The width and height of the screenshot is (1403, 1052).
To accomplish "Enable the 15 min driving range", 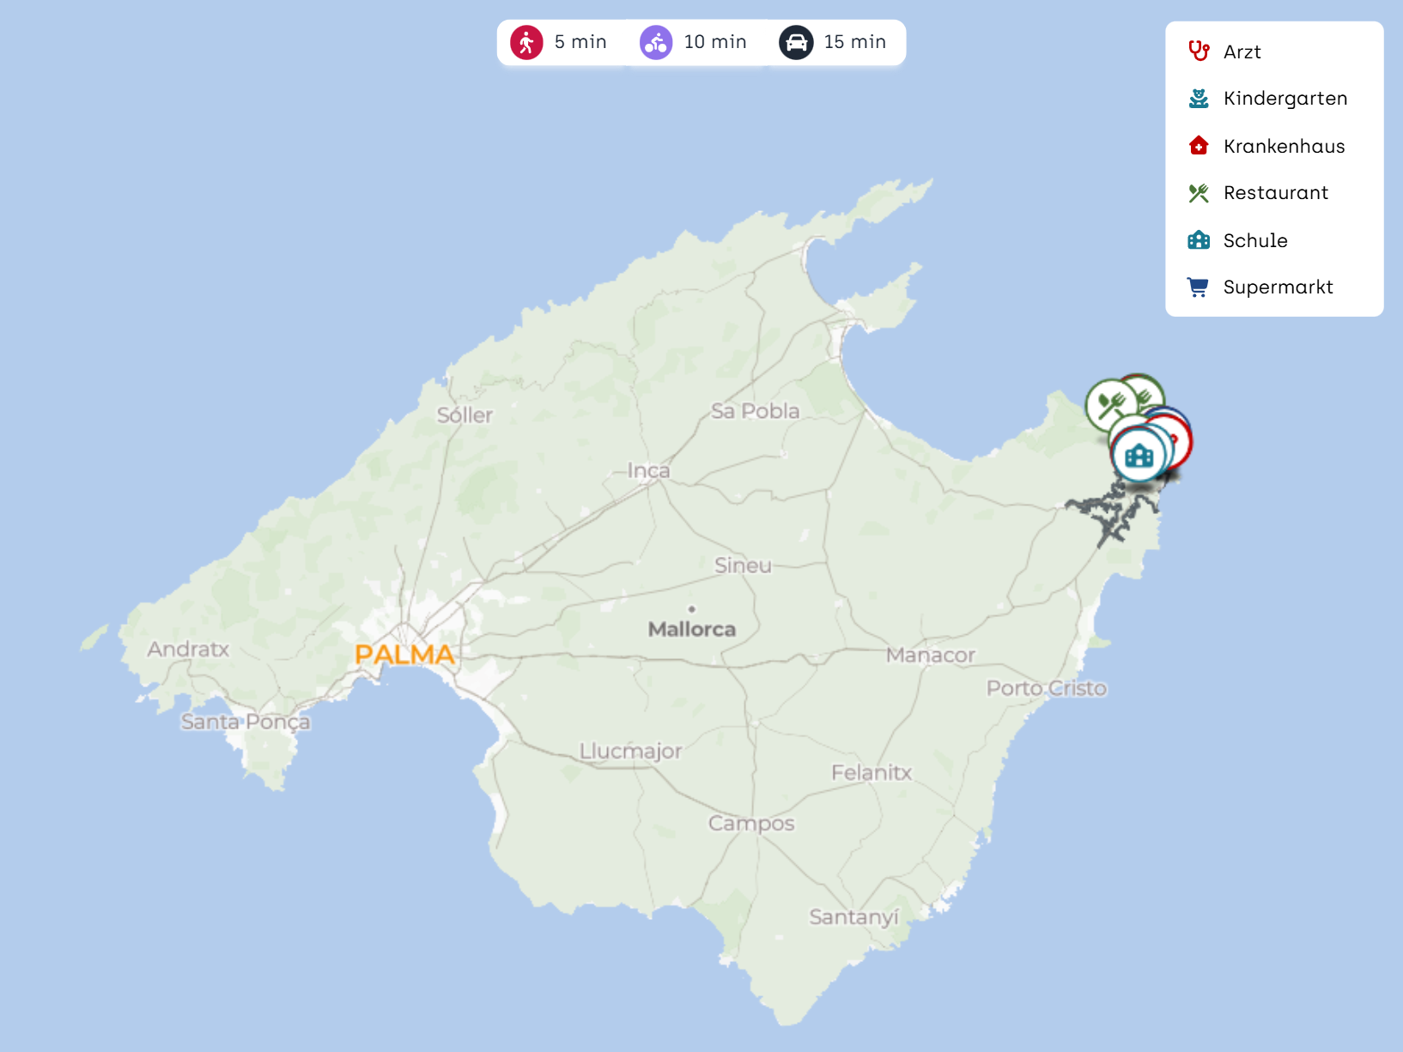I will (x=833, y=42).
